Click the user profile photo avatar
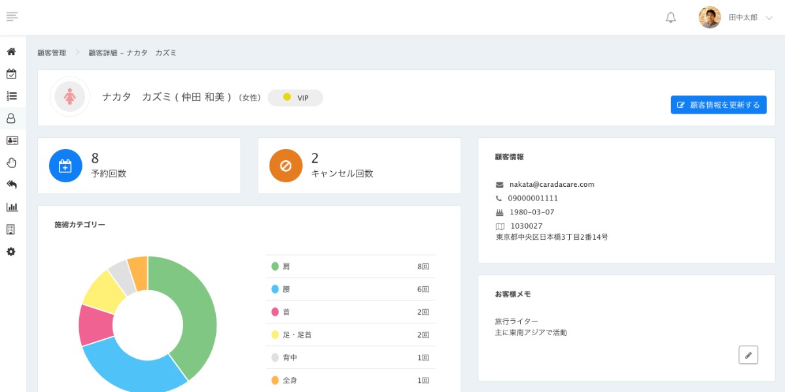Screen dimensions: 785x392 (x=710, y=18)
